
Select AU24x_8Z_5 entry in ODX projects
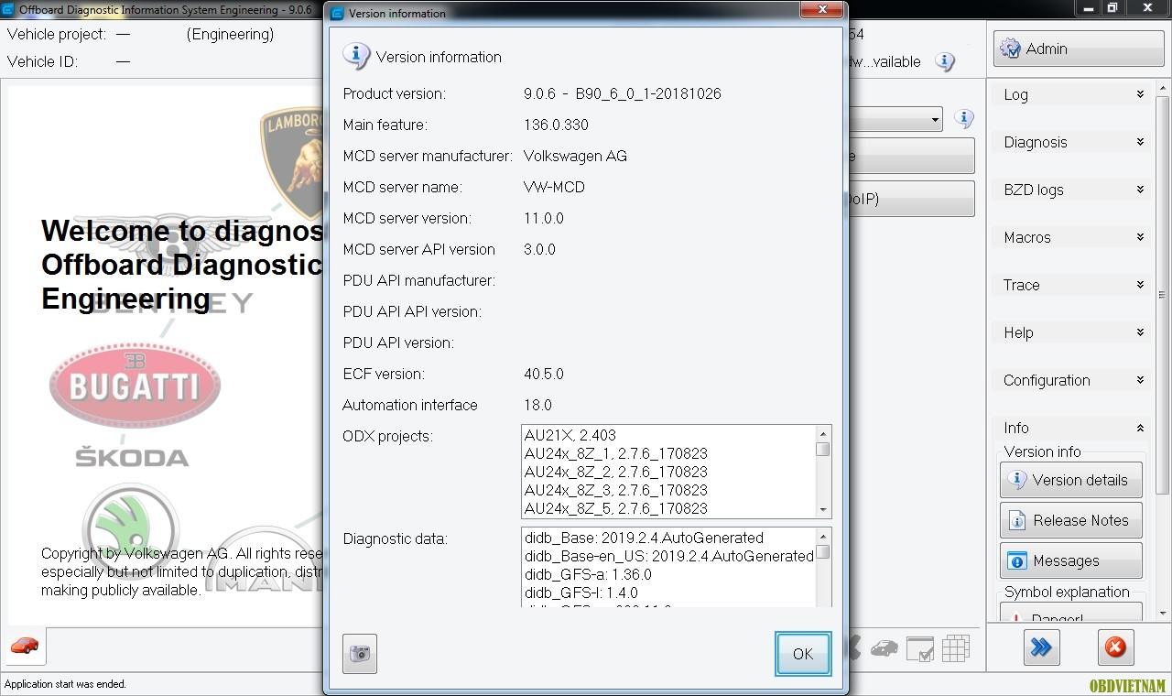[615, 508]
